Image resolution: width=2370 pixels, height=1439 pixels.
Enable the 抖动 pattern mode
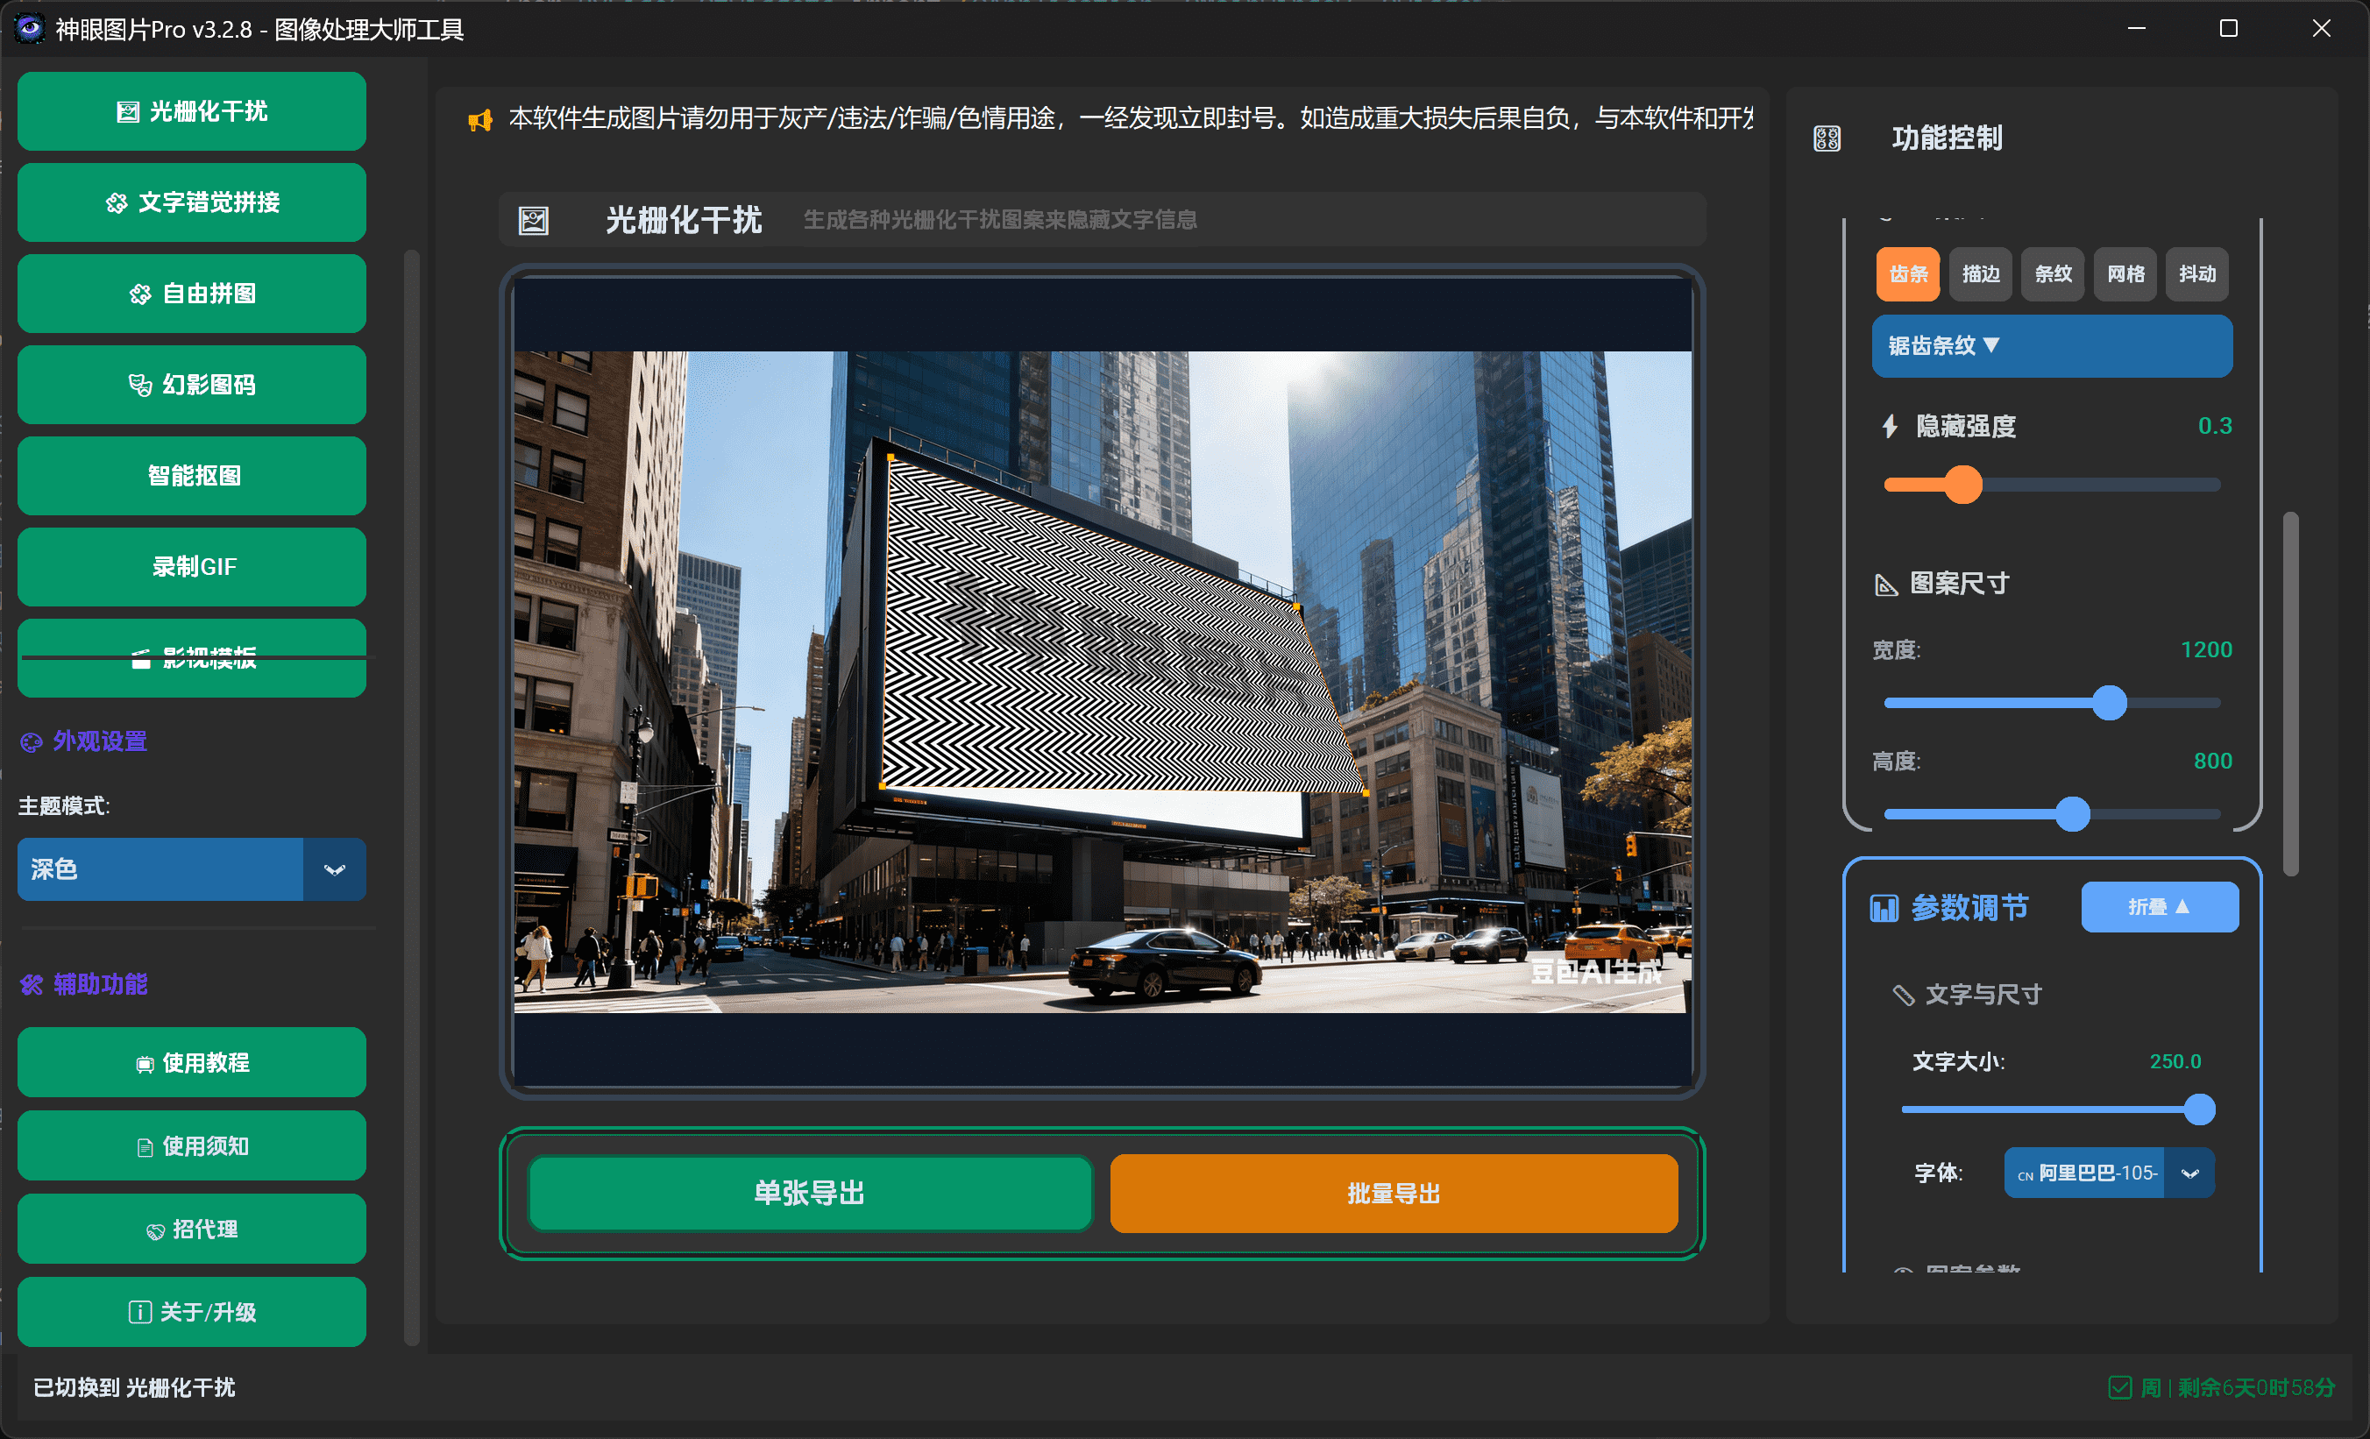(2198, 274)
